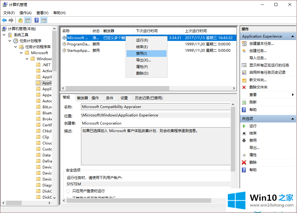Click the green play 运行 icon under 所选项

[244, 126]
